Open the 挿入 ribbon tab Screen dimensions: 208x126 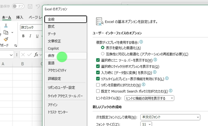[x=20, y=17]
